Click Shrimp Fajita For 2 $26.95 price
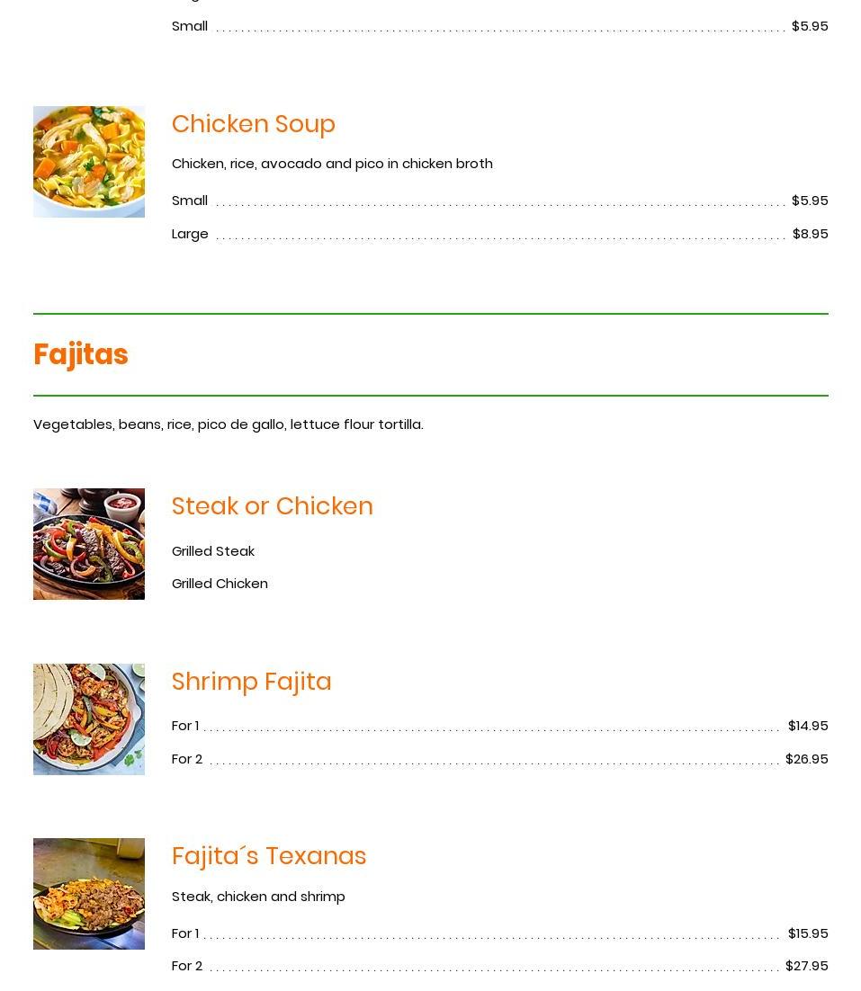This screenshot has height=991, width=861. coord(806,759)
